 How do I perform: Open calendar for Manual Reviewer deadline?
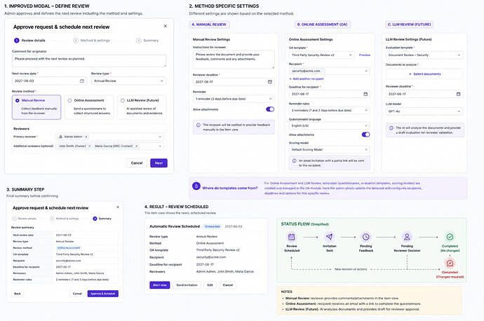pos(270,82)
